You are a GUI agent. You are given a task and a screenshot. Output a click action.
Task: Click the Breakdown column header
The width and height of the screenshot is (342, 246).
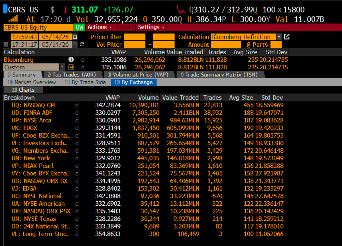click(x=37, y=98)
